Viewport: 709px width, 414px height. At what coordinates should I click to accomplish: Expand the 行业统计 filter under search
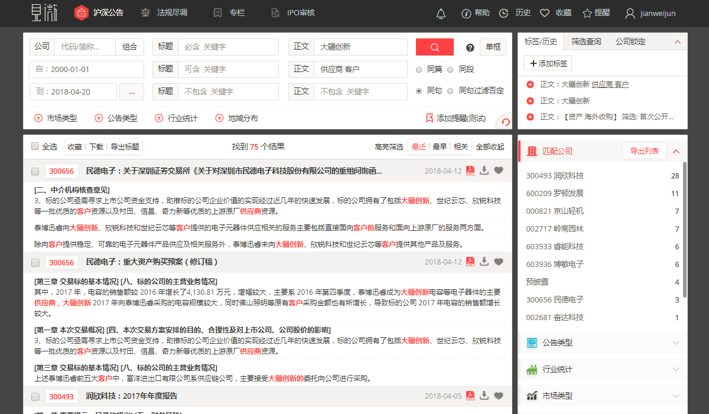pos(176,118)
